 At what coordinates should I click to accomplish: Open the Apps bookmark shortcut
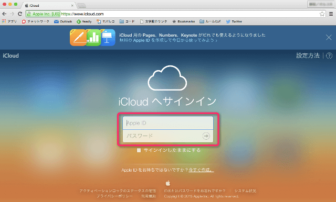(x=9, y=21)
